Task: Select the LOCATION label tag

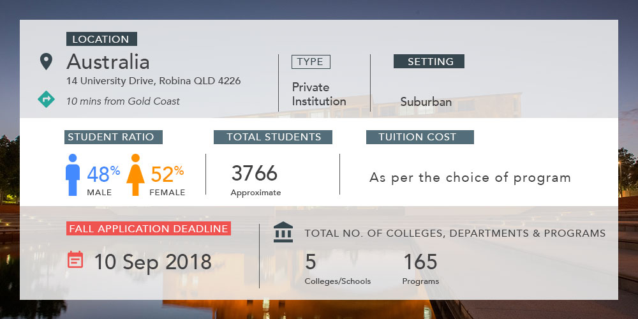Action: click(x=101, y=39)
